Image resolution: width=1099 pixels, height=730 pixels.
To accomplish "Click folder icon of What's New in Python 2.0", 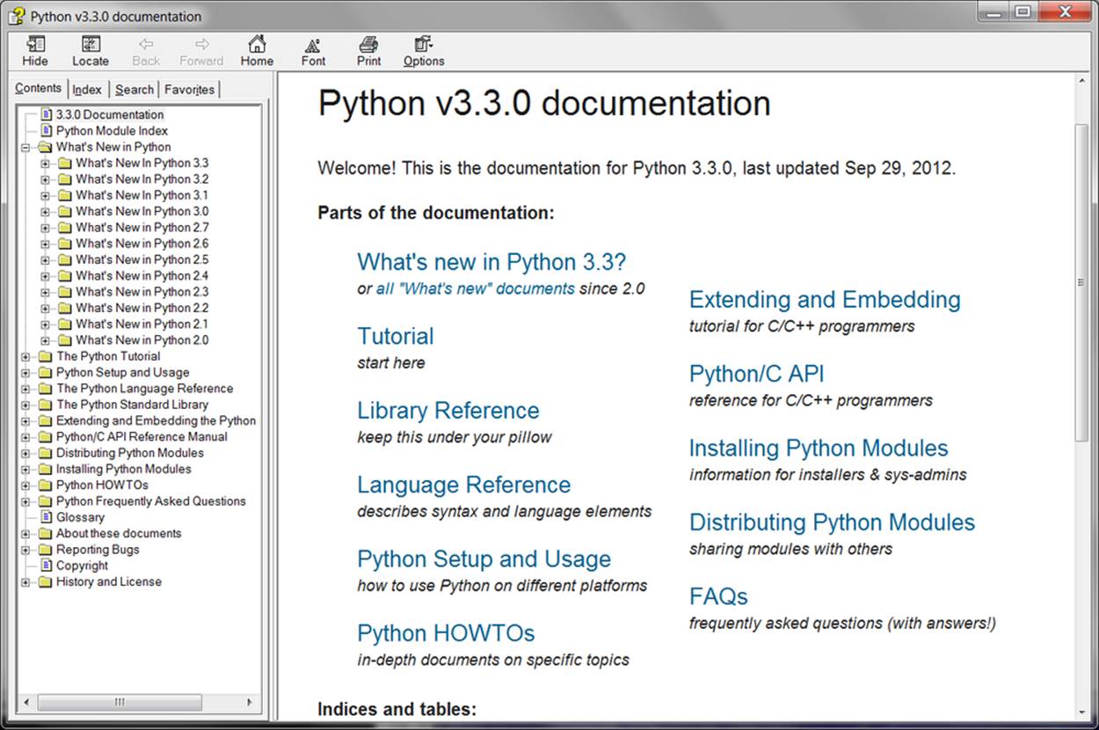I will (x=65, y=340).
